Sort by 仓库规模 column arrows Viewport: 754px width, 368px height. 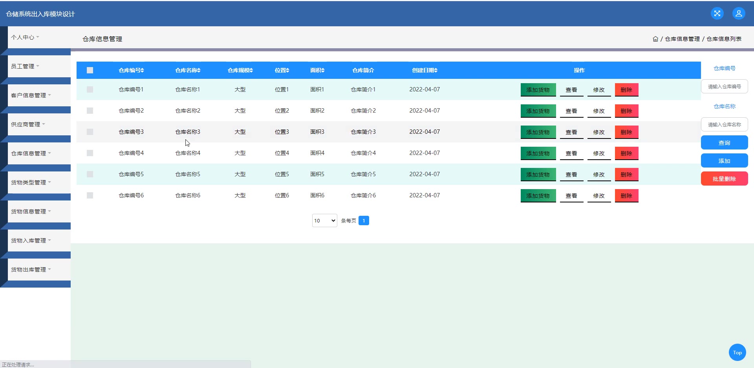251,70
